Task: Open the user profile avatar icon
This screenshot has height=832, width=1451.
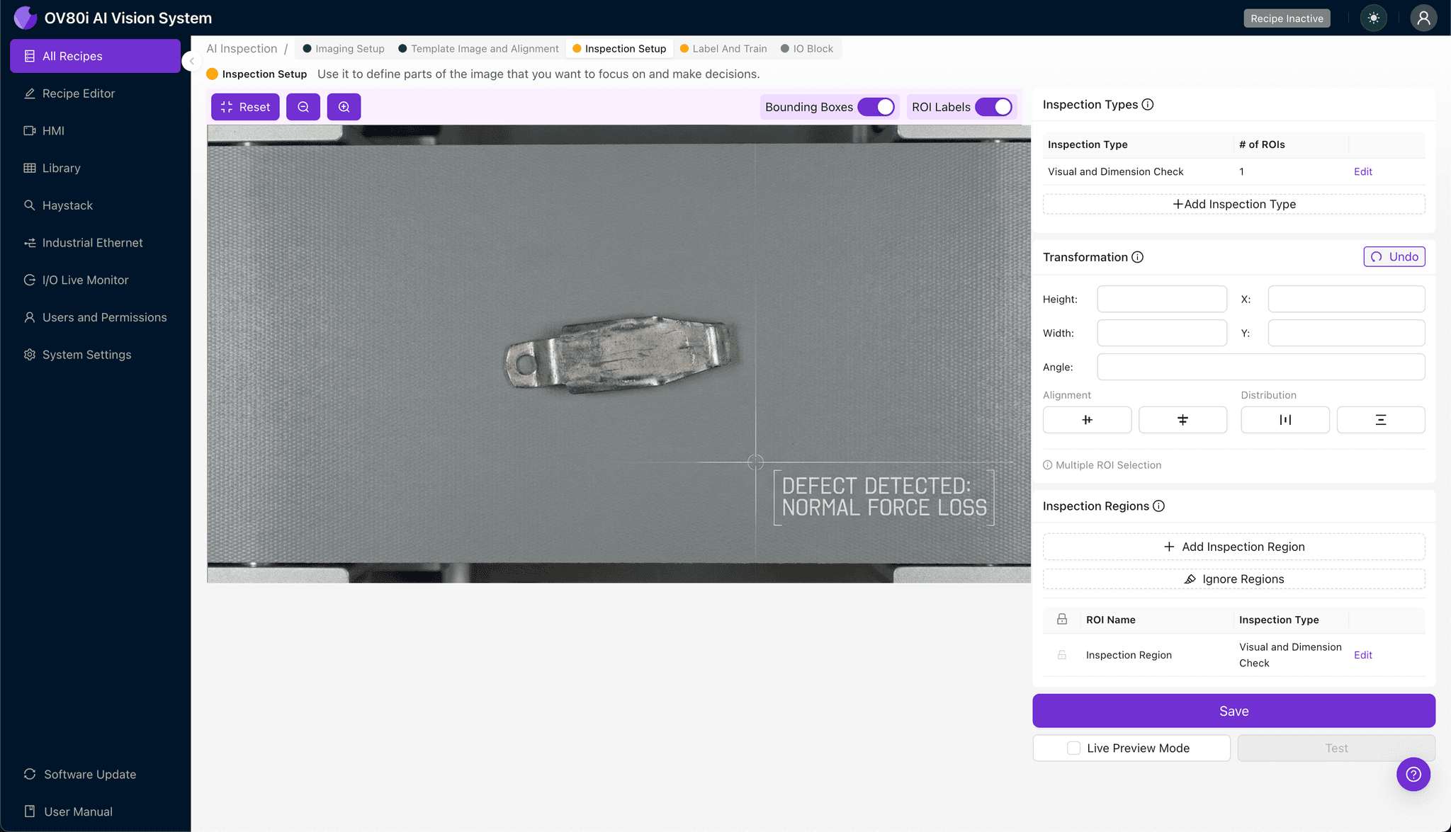Action: [1423, 18]
